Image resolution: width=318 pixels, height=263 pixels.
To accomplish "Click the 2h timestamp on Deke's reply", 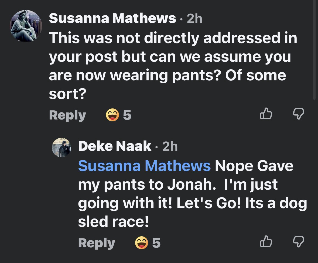I will pyautogui.click(x=170, y=146).
